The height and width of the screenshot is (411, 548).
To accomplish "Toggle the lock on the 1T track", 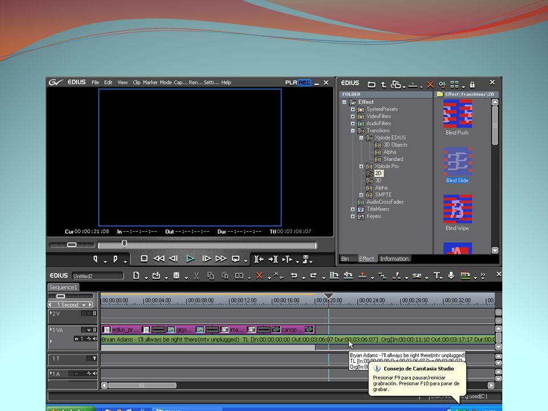I will 88,358.
